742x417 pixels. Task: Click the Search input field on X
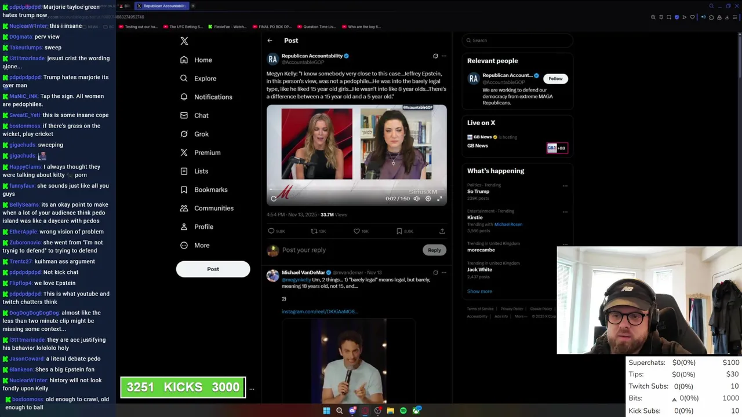(517, 41)
